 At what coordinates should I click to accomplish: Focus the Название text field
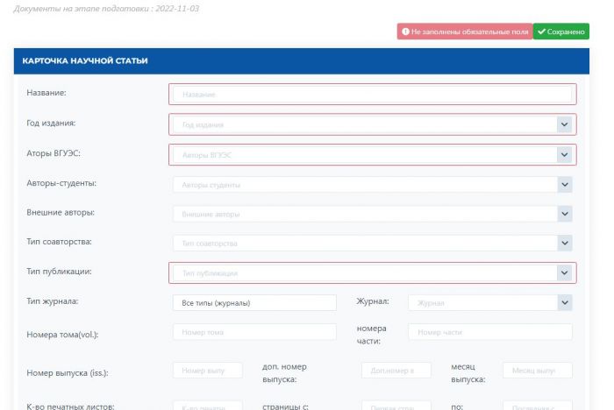(372, 95)
